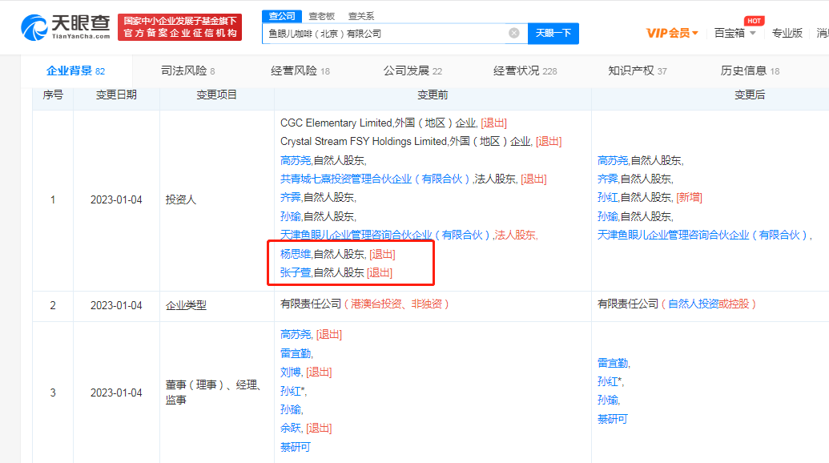
Task: Select the 查公司 search tab
Action: tap(282, 16)
